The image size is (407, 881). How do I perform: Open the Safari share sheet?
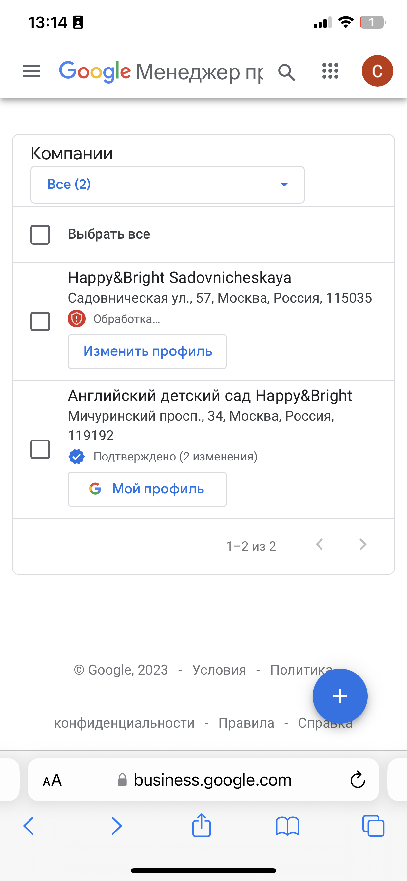[202, 826]
